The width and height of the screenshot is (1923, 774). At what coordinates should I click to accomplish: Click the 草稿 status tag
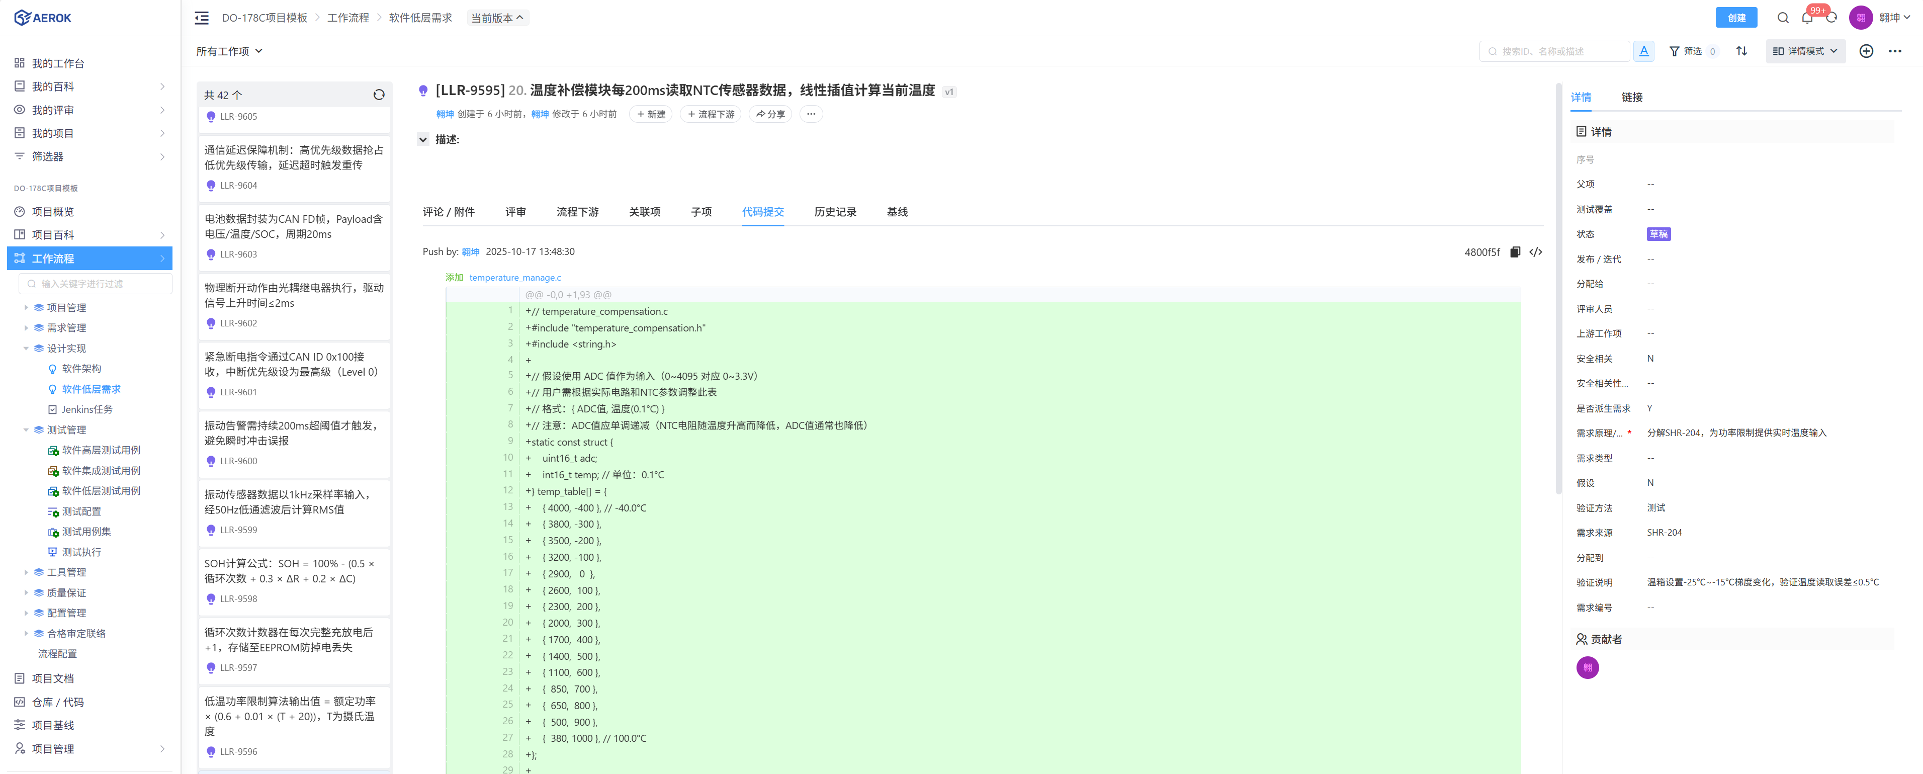pyautogui.click(x=1658, y=234)
